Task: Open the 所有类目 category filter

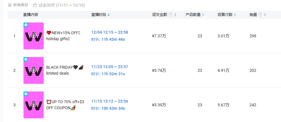Action: 21,5
